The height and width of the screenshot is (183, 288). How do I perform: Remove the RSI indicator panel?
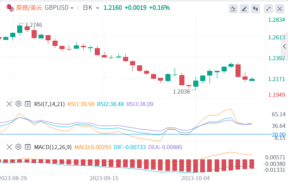coord(9,104)
